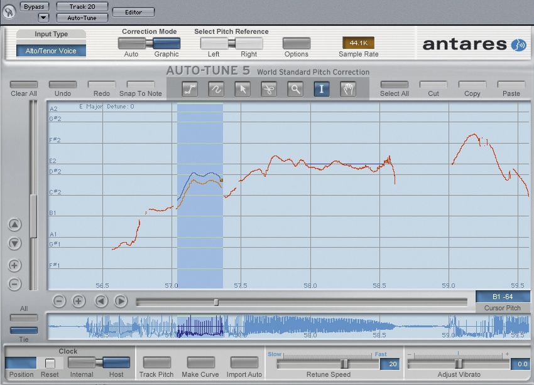Select the Arrow pointer tool

click(x=242, y=90)
